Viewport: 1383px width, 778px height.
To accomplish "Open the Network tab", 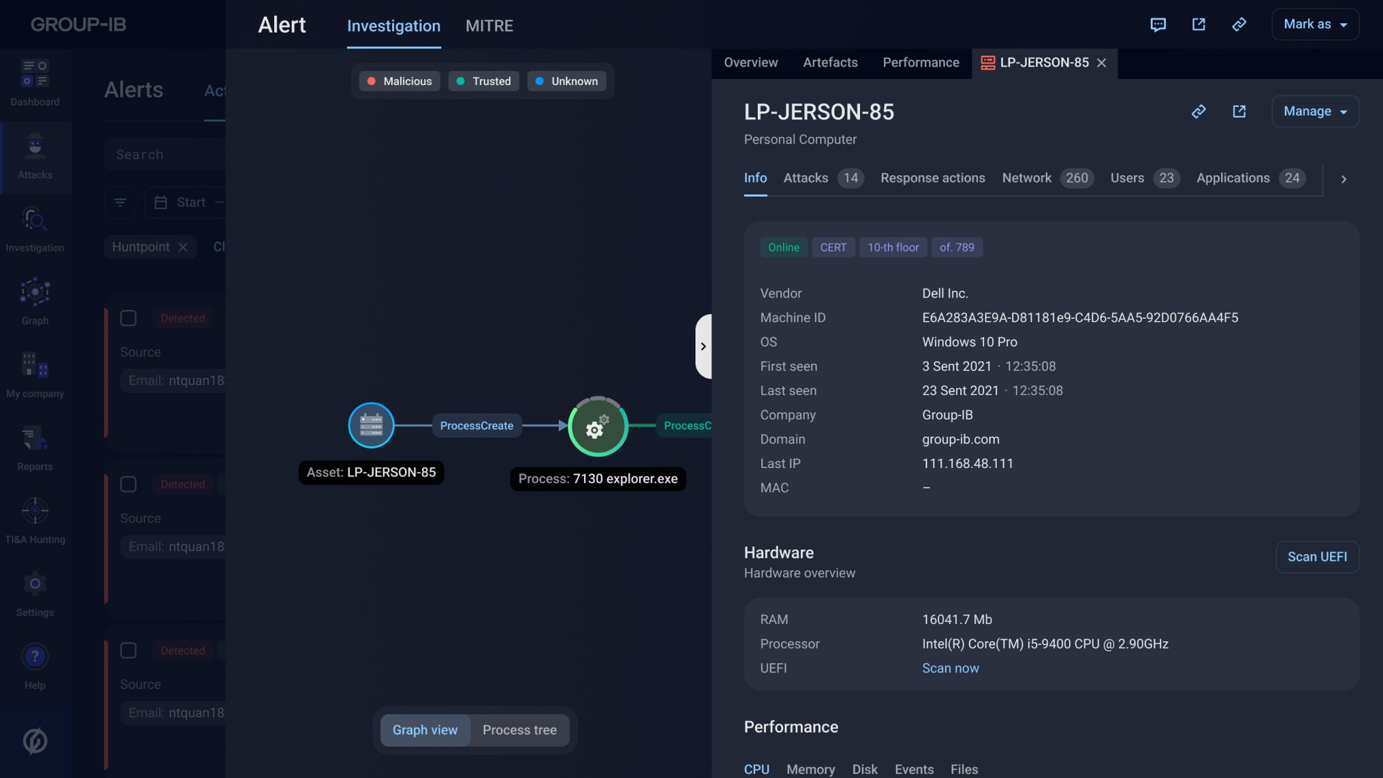I will coord(1026,178).
